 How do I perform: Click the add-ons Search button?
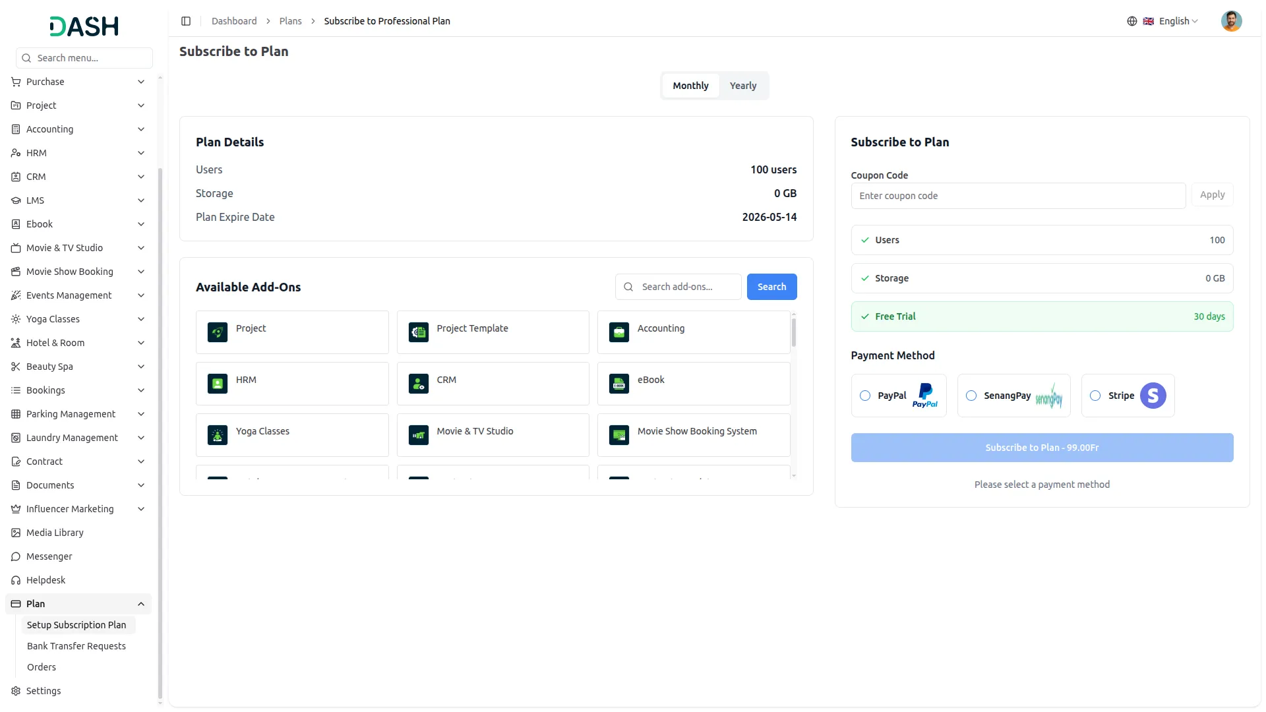tap(771, 287)
